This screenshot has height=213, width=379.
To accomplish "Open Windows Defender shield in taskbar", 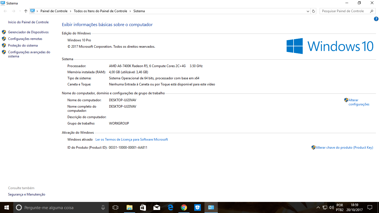I will (197, 207).
